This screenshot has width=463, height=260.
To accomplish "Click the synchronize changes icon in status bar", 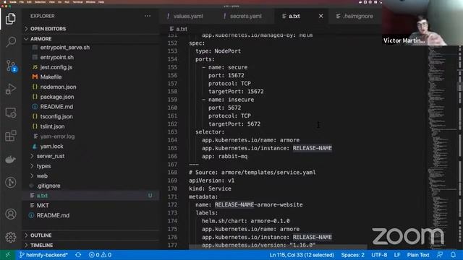I will tap(78, 255).
